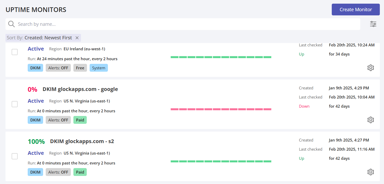This screenshot has height=184, width=384.
Task: Click Alerts: OFF tag on s2 monitor
Action: click(x=58, y=172)
